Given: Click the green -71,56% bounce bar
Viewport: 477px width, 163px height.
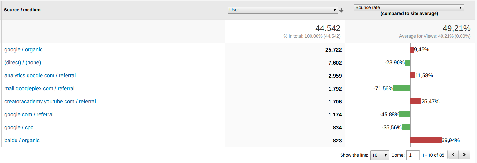Looking at the screenshot, I should (401, 89).
